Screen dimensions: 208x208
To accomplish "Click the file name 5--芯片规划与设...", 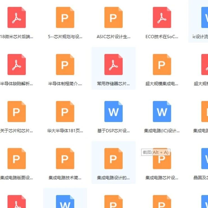I will coord(65,36).
